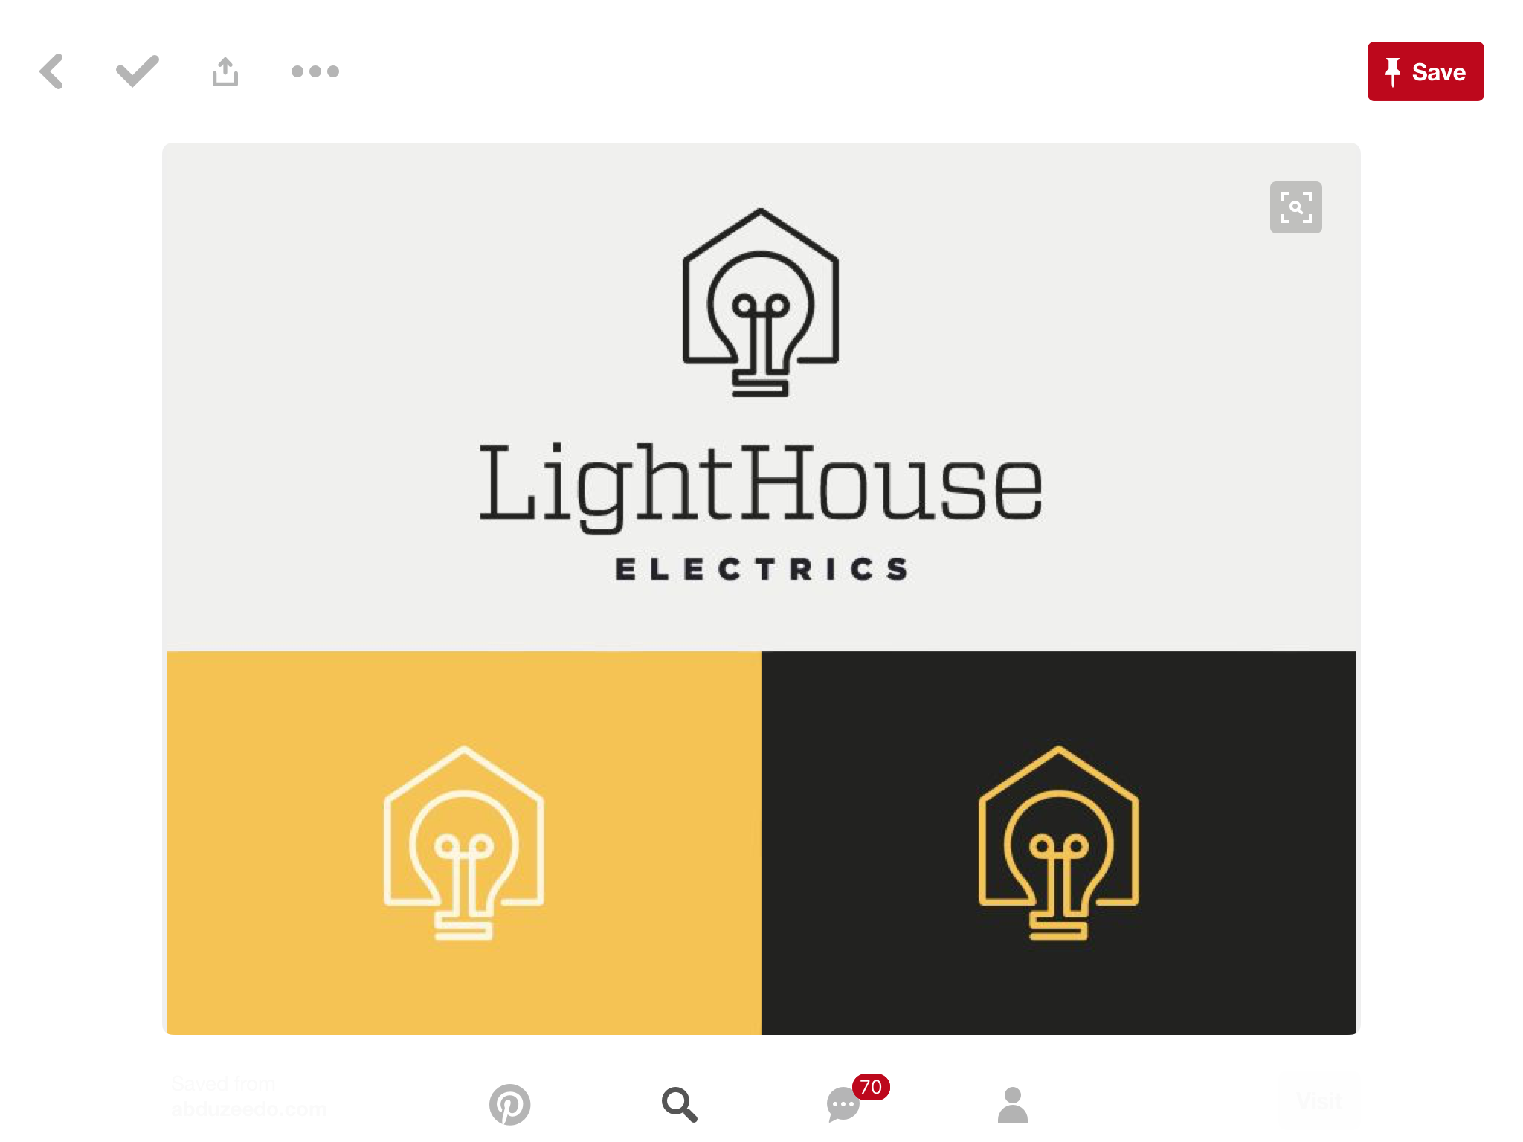Click the dark panel with gold bulb logo

click(1059, 842)
